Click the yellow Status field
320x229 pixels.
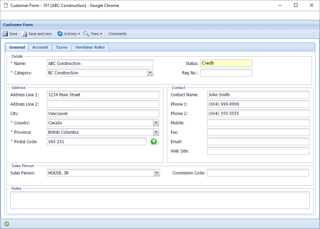226,63
